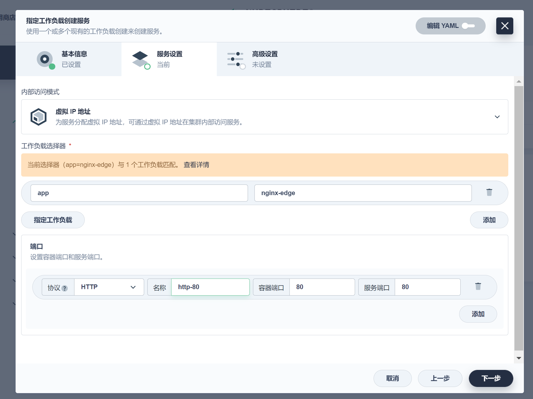
Task: Open 查看详情 link for matched workloads
Action: coord(196,165)
